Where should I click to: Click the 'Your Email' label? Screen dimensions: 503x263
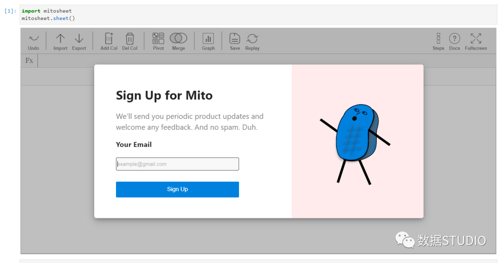pos(134,145)
